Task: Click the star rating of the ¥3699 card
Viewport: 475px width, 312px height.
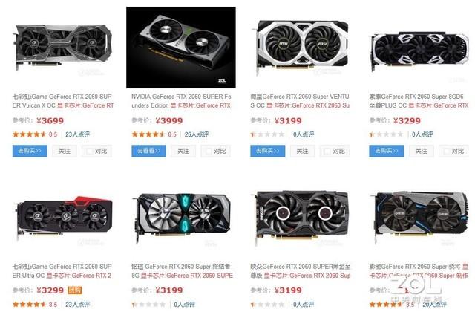Action: tap(29, 134)
